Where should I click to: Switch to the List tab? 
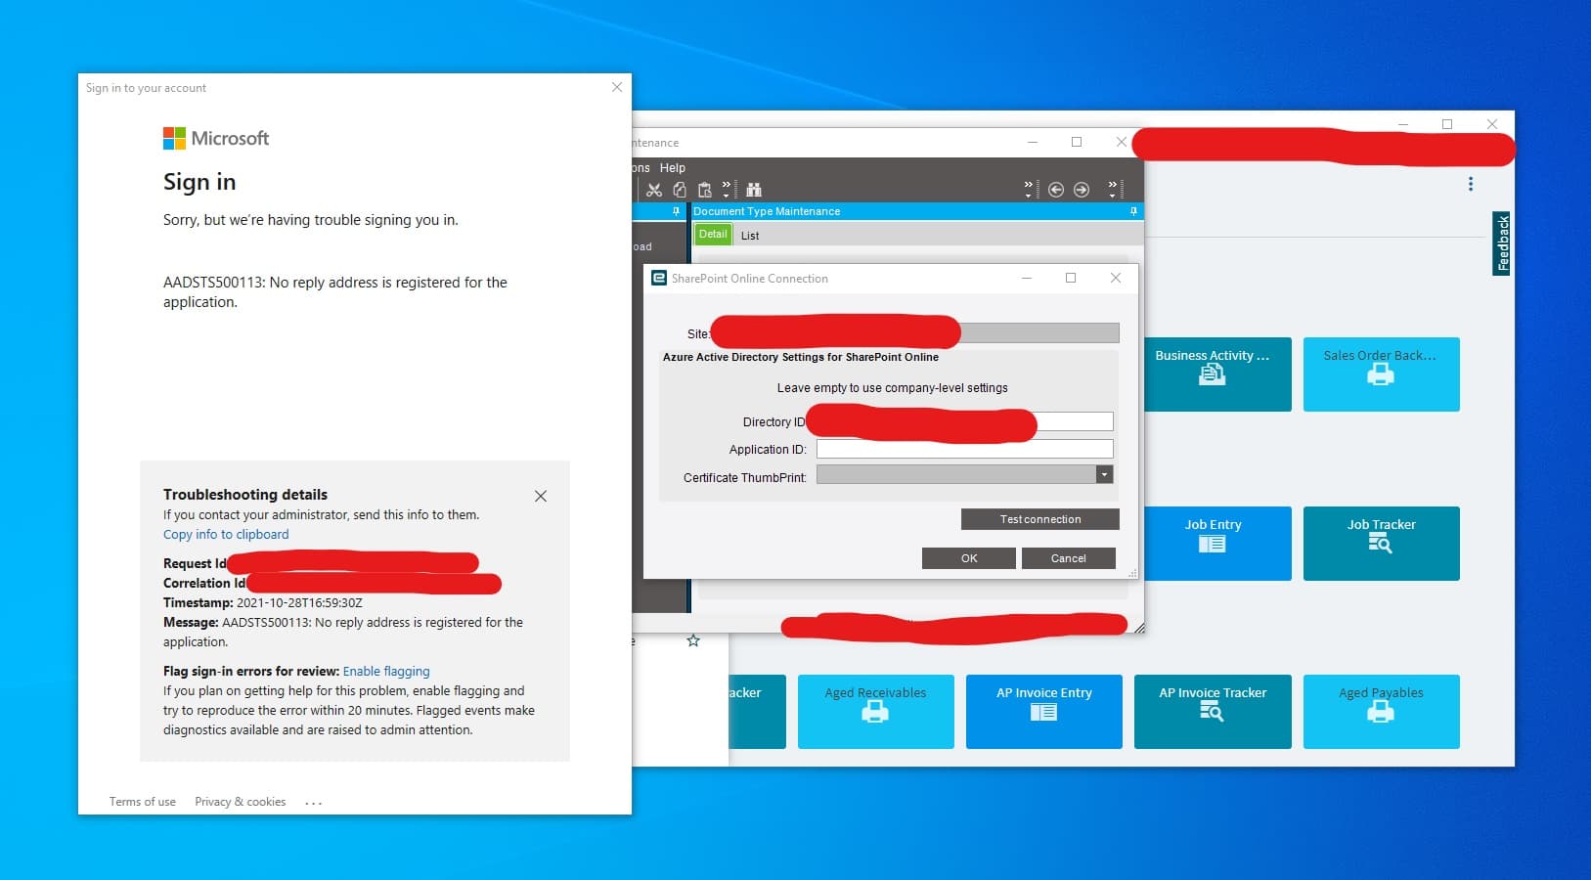click(x=750, y=236)
